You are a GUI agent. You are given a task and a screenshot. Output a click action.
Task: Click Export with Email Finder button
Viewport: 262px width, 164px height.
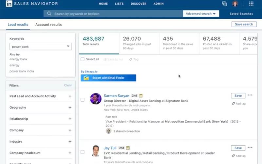tap(108, 78)
